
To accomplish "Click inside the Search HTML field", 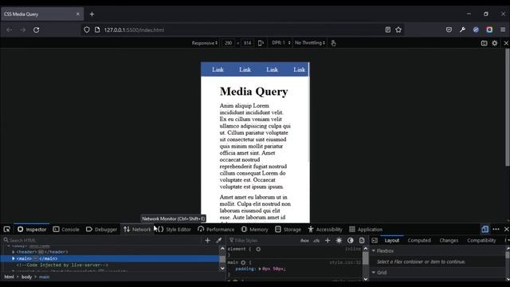I will [103, 240].
